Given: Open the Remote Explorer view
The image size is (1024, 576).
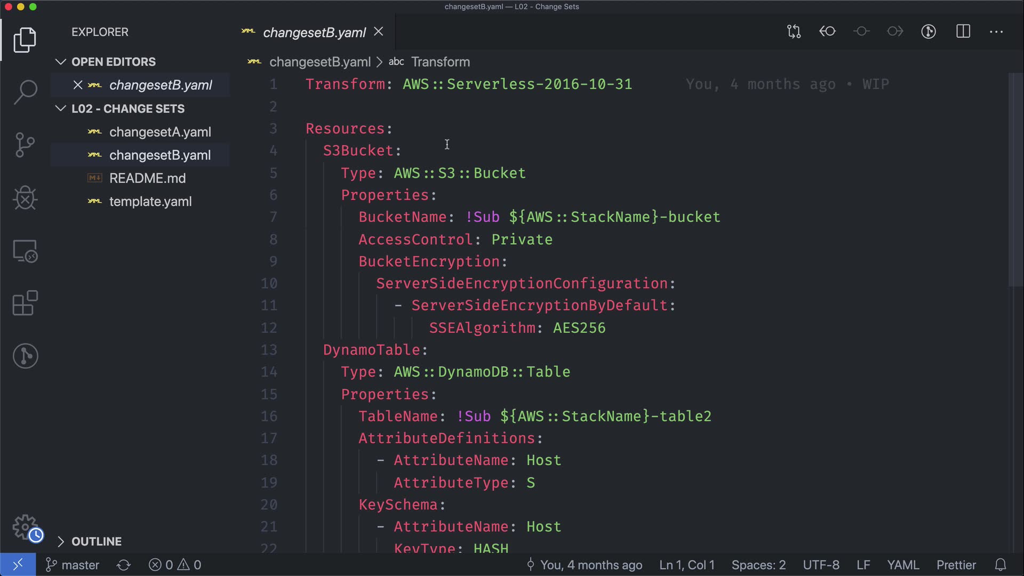Looking at the screenshot, I should click(25, 251).
